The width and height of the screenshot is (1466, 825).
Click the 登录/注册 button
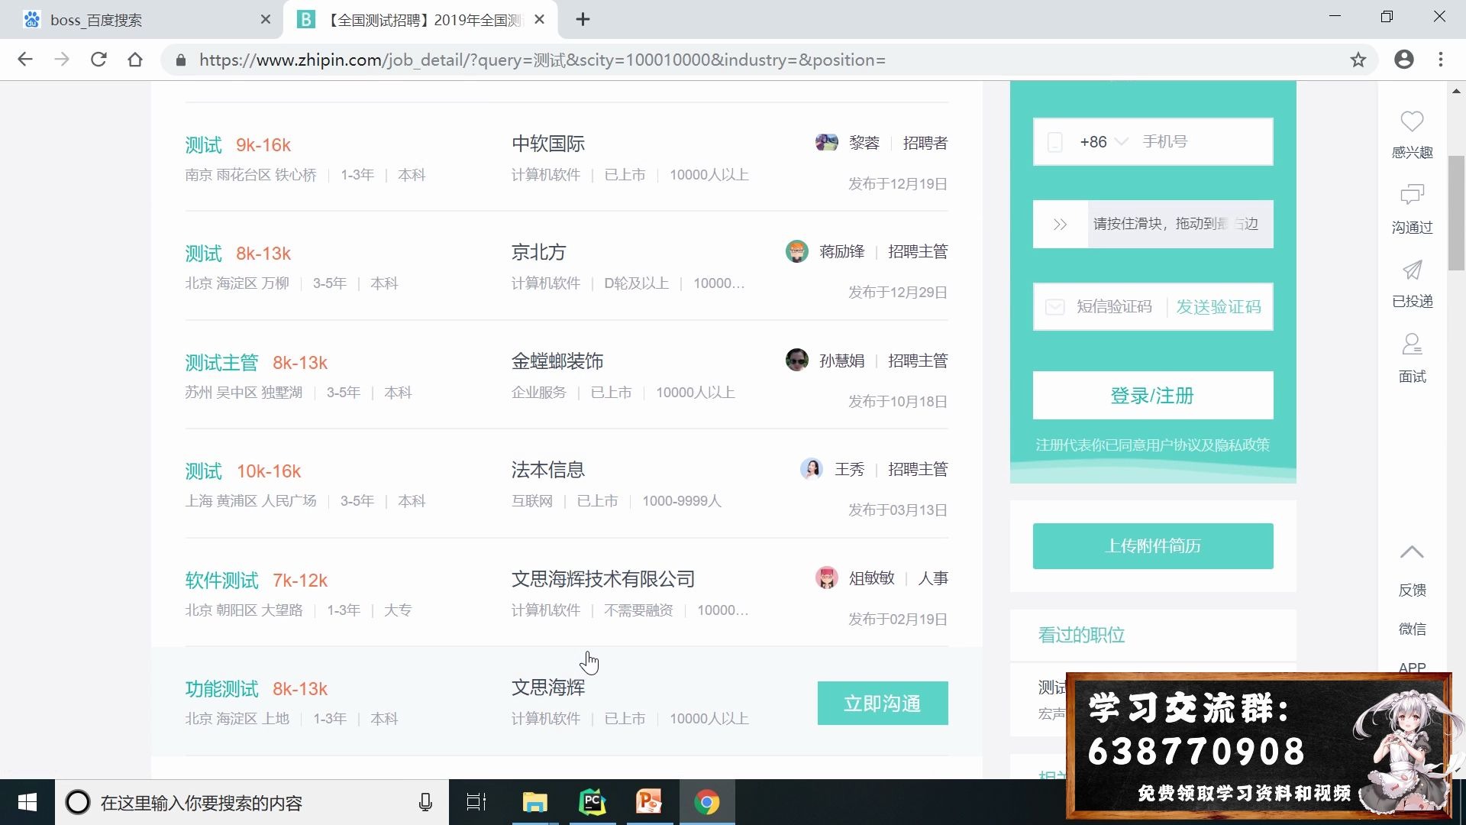coord(1152,396)
